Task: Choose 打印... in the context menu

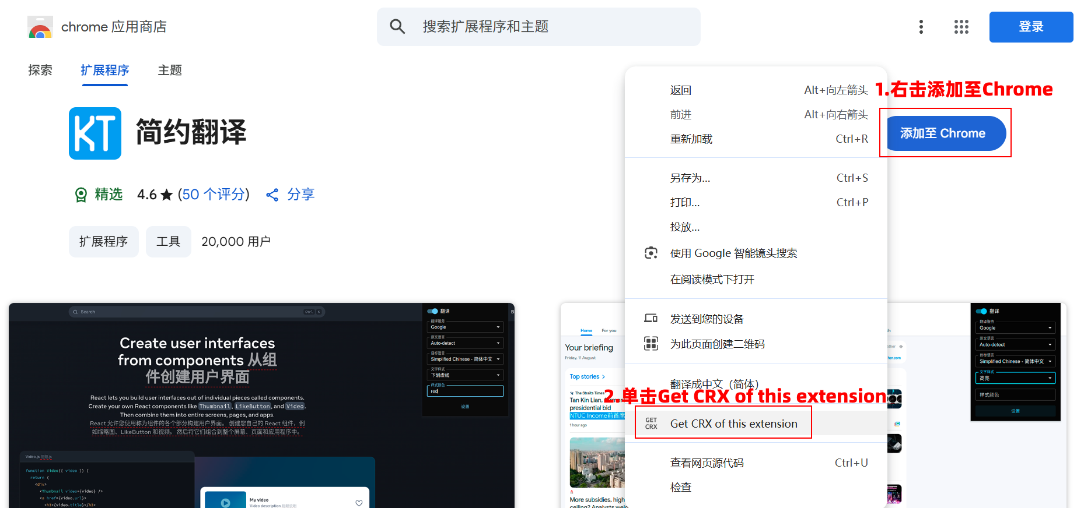Action: pos(756,203)
